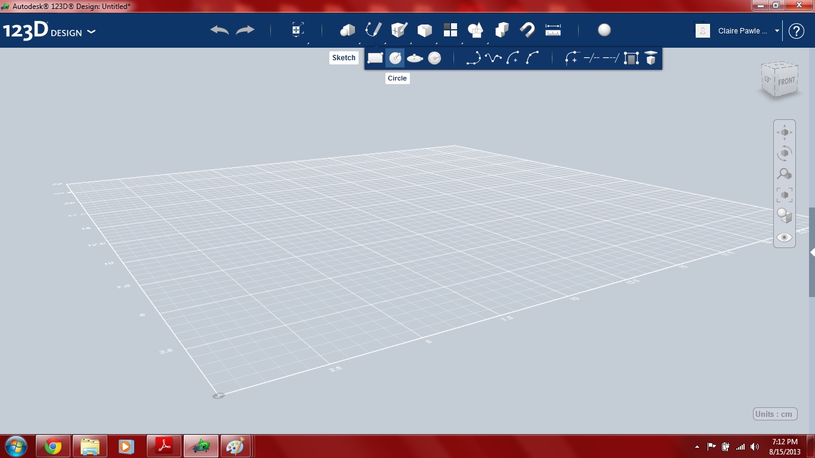Image resolution: width=815 pixels, height=458 pixels.
Task: Open the Transform tool
Action: [297, 30]
